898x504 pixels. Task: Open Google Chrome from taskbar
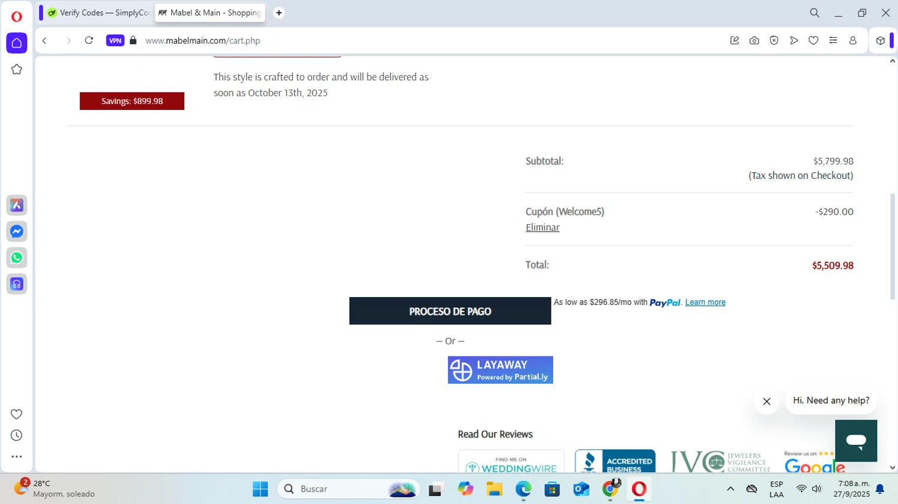611,489
